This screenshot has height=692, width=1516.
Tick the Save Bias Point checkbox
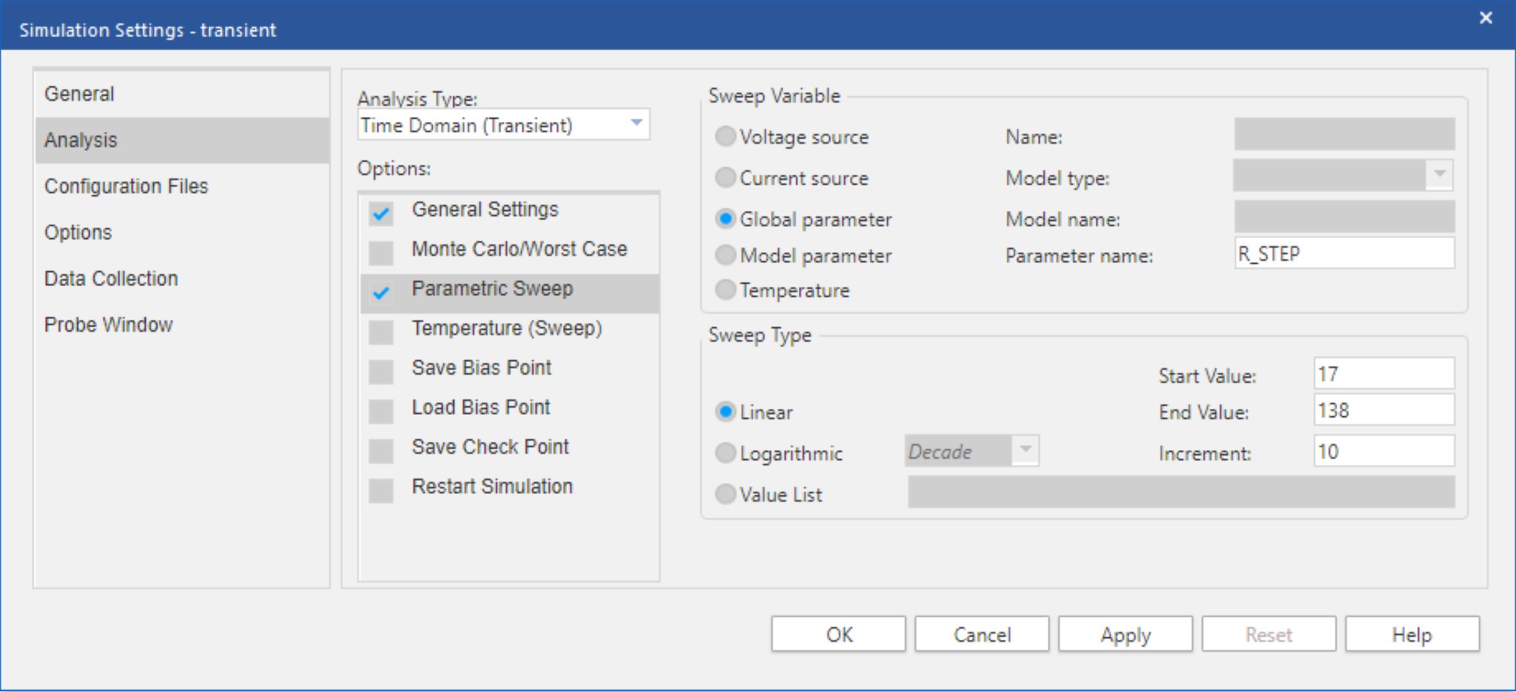pyautogui.click(x=381, y=371)
